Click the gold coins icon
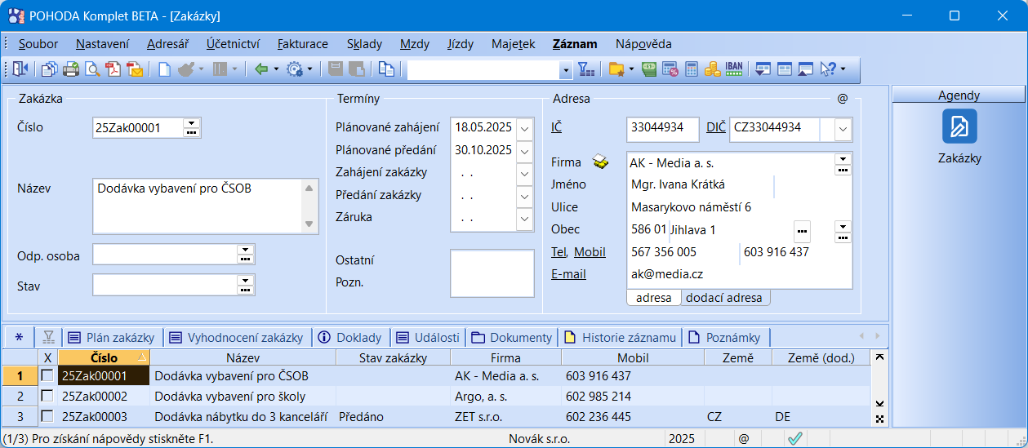This screenshot has height=448, width=1028. 712,69
